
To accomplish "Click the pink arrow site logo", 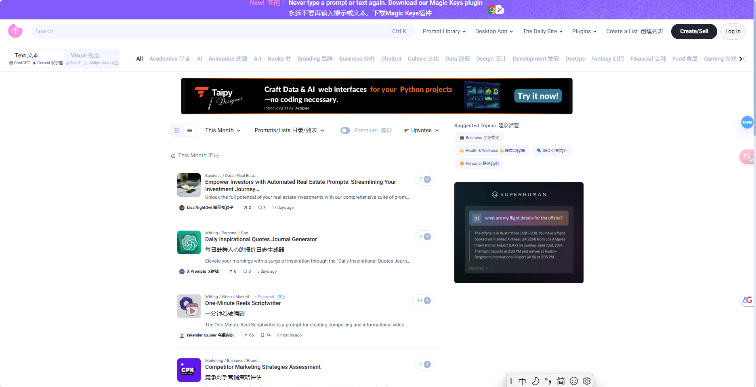I will (x=15, y=31).
